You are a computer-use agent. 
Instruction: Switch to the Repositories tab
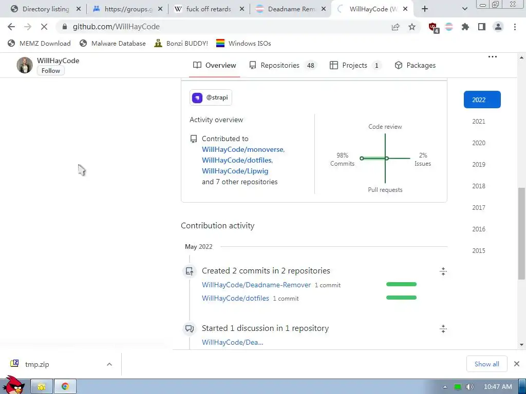pos(283,65)
